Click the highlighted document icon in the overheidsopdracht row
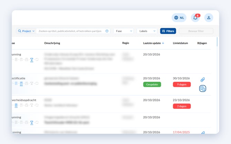The width and height of the screenshot is (231, 144). (x=16, y=105)
